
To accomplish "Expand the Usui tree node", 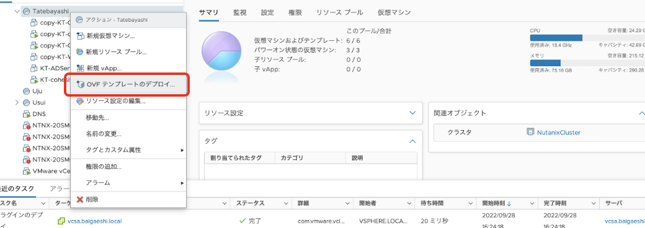I will [17, 102].
